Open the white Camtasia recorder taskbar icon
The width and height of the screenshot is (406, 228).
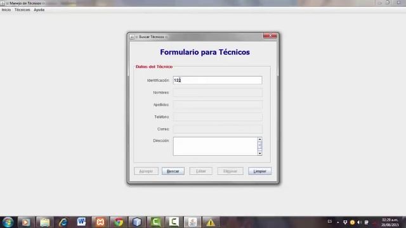pyautogui.click(x=174, y=222)
